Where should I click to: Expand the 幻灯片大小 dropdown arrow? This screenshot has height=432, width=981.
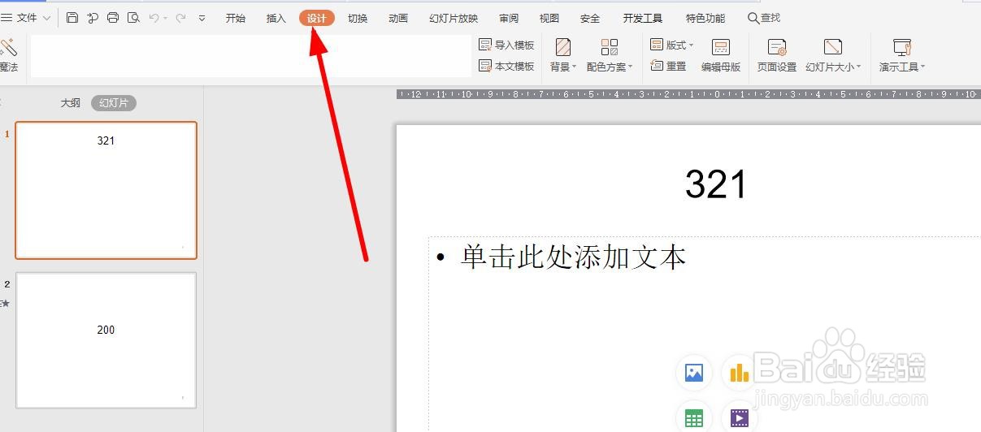pos(858,67)
